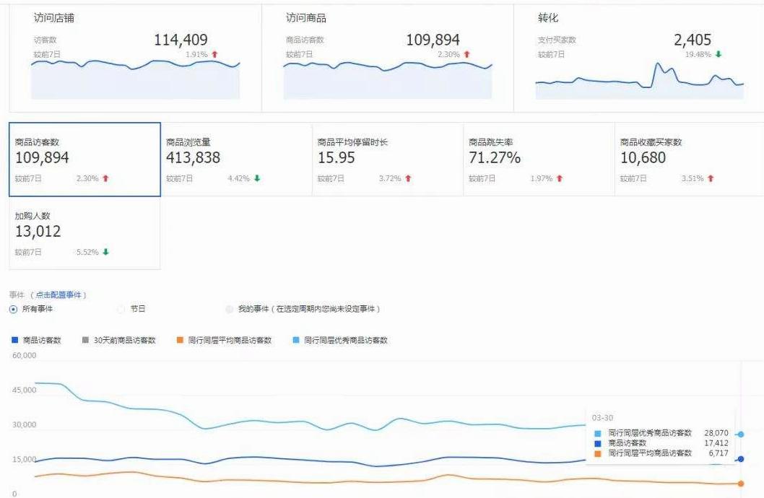Click the 13,012 add-to-cart value

coord(38,231)
